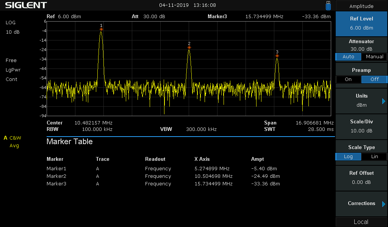
Task: Set attenuator mode to Auto
Action: click(x=348, y=57)
